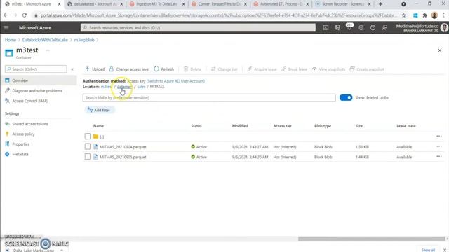Image resolution: width=449 pixels, height=252 pixels.
Task: Check the parent folder [..] row checkbox
Action: pyautogui.click(x=87, y=136)
